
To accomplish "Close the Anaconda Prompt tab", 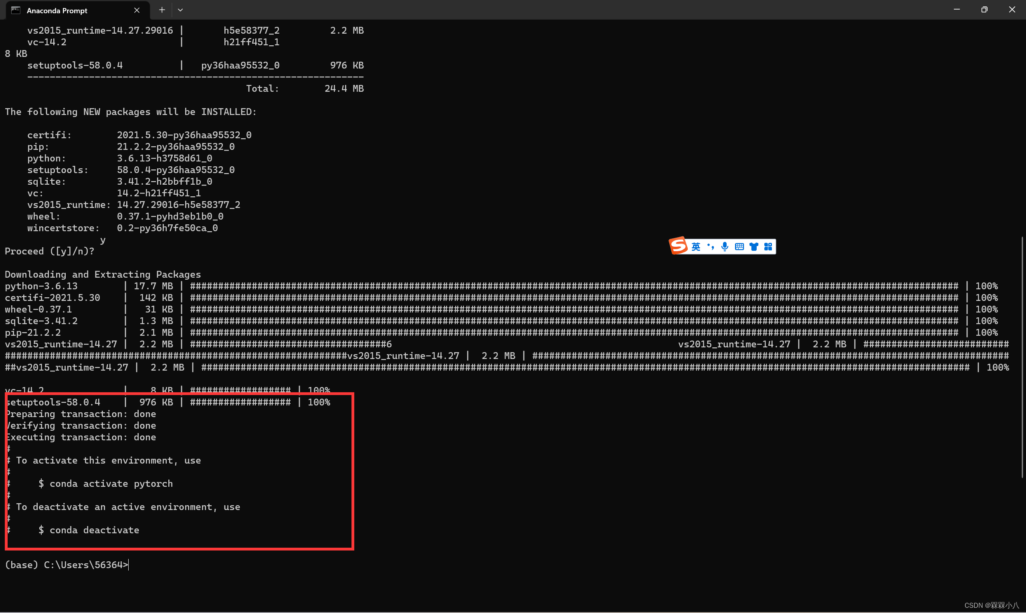I will pos(137,10).
